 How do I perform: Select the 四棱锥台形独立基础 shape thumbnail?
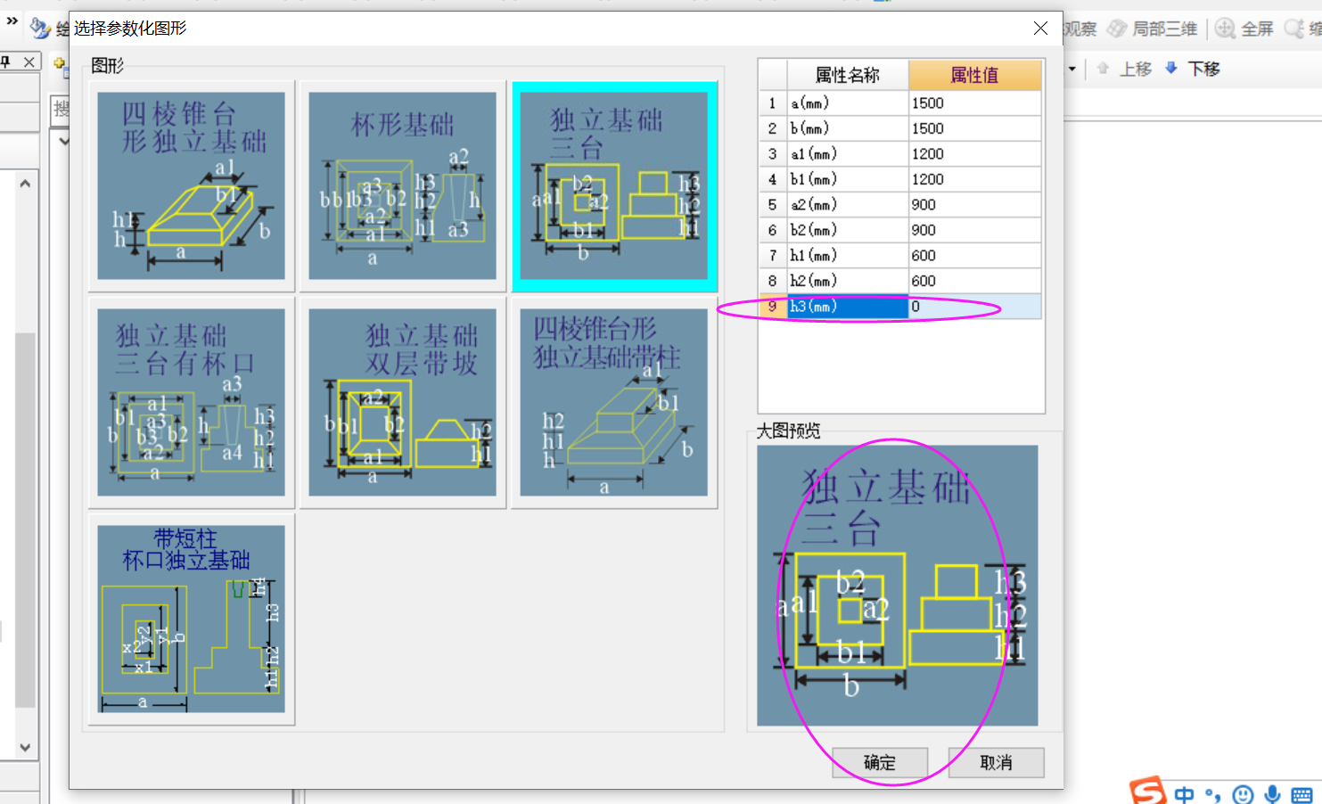click(192, 186)
